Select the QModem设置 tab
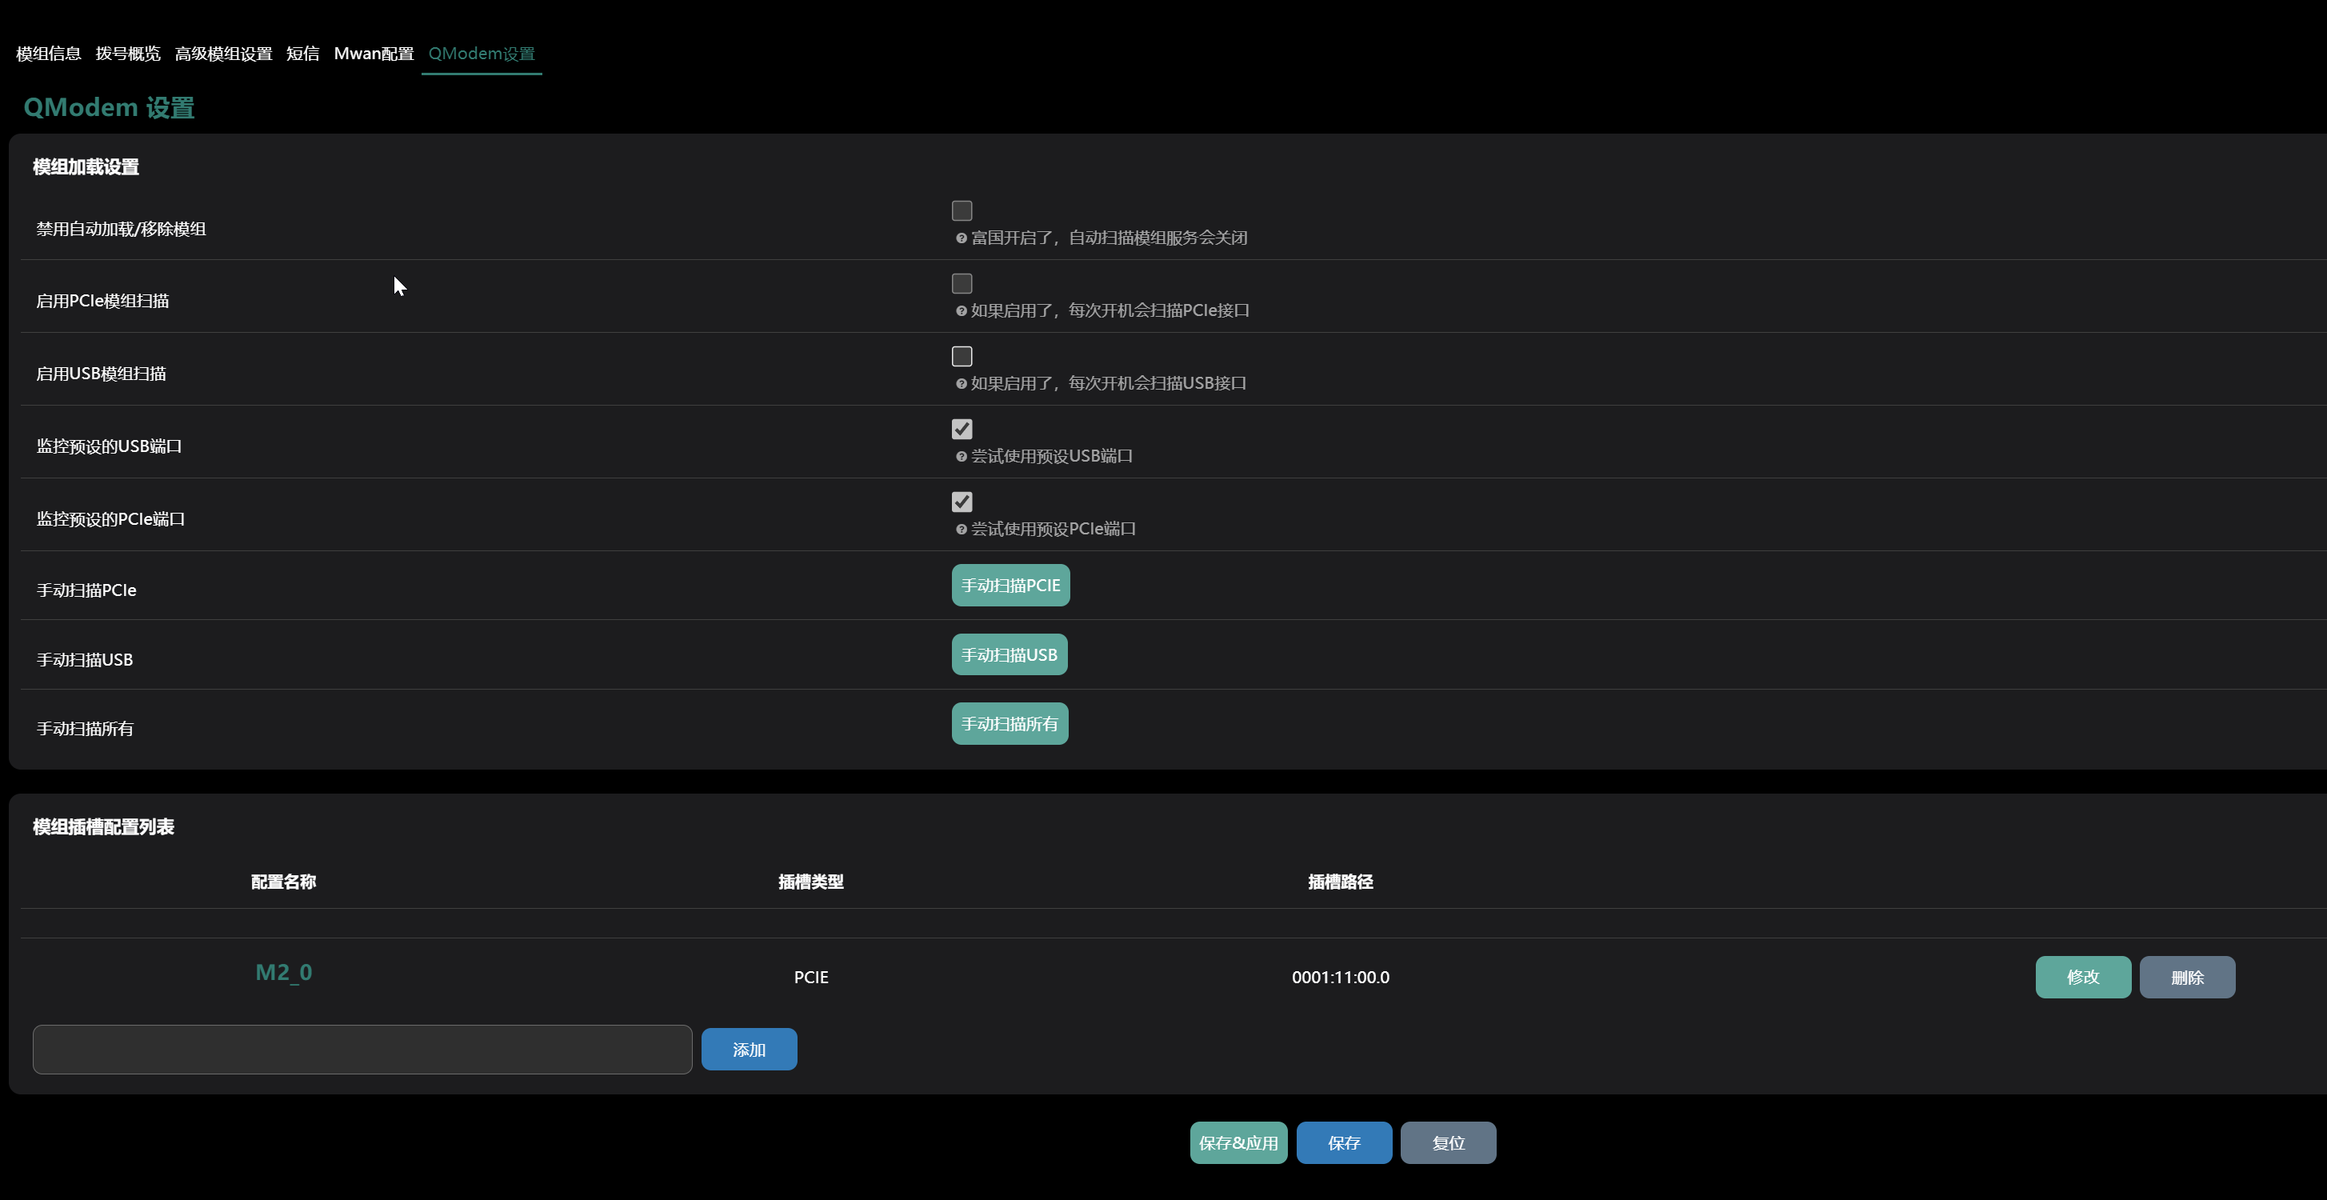This screenshot has width=2327, height=1200. point(482,54)
